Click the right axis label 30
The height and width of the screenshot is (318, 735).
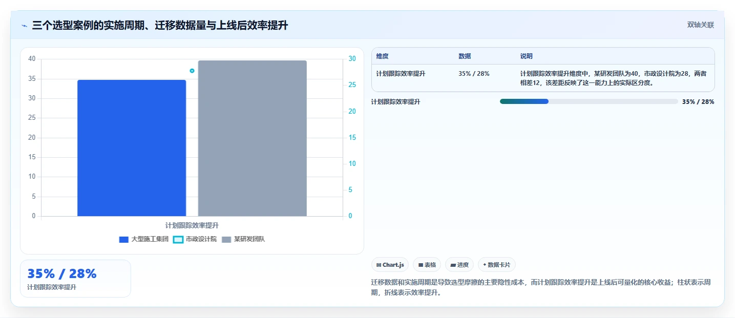[x=352, y=59]
